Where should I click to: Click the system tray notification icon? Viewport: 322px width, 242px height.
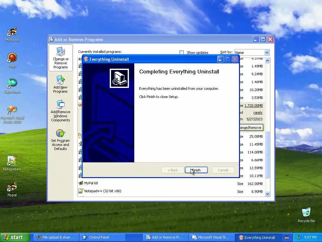299,238
